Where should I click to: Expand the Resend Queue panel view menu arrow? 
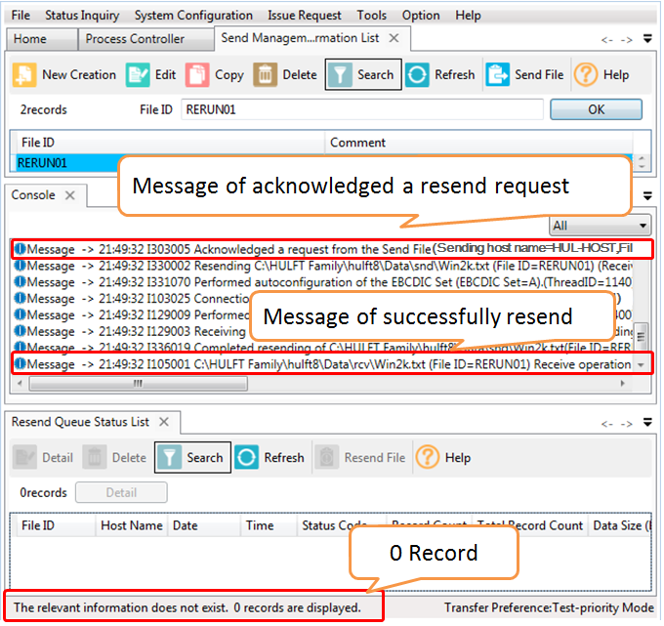[x=648, y=423]
